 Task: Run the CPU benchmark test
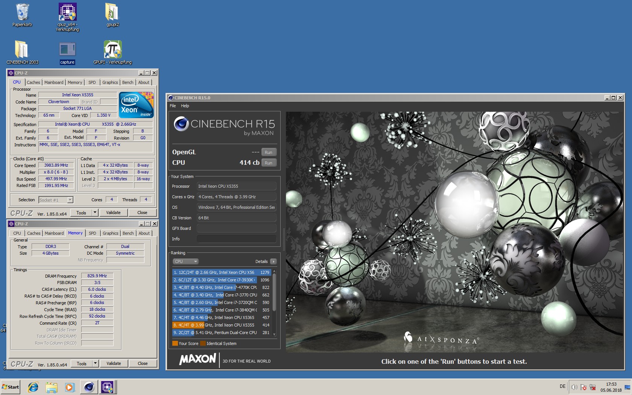coord(269,163)
